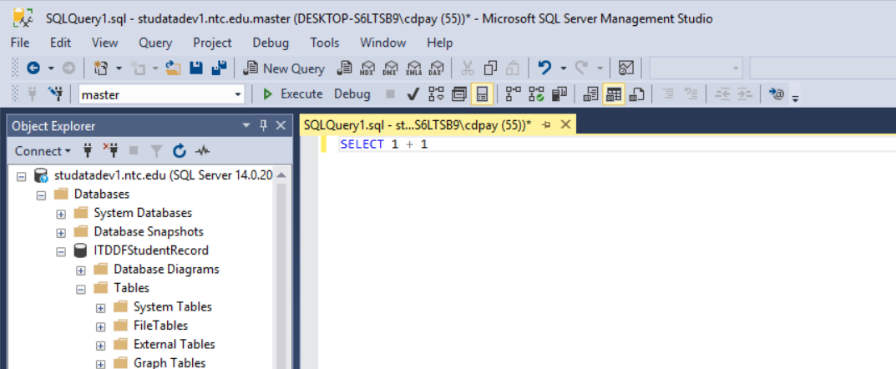The width and height of the screenshot is (896, 369).
Task: Select Results to File option
Action: [636, 94]
